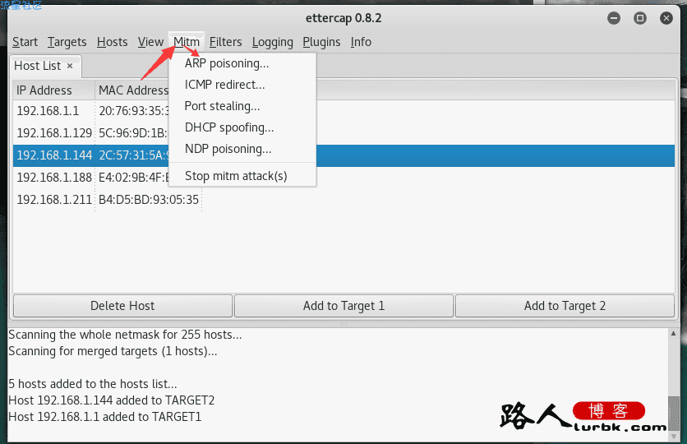This screenshot has height=444, width=687.
Task: Maximize the ettercap window
Action: coord(639,18)
